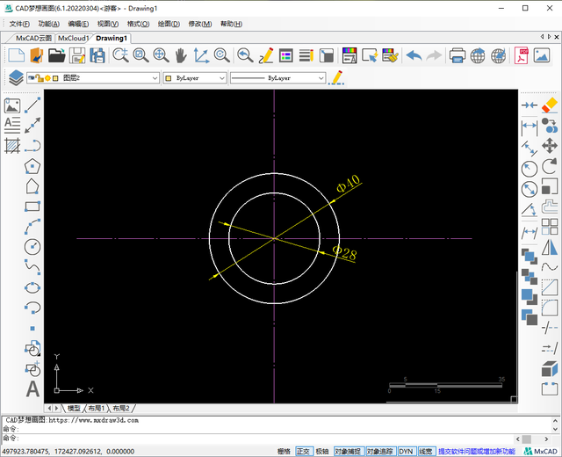Select the Polygon drawing tool
Image resolution: width=562 pixels, height=457 pixels.
coord(33,165)
